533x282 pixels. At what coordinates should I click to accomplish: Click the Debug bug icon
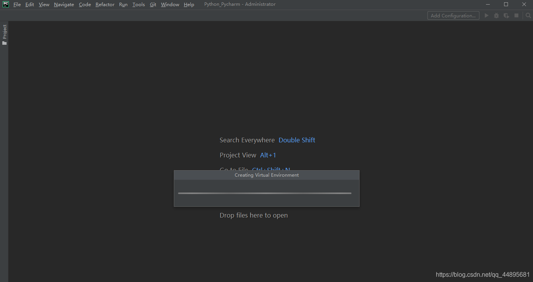coord(496,15)
